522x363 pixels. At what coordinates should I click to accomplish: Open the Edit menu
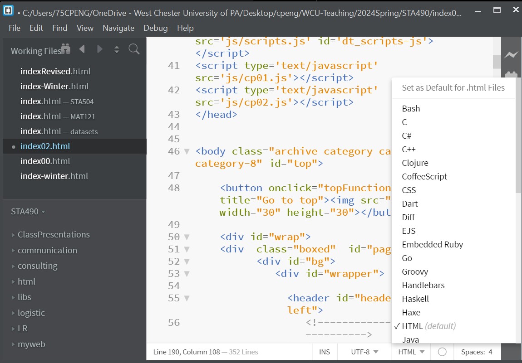tap(36, 28)
